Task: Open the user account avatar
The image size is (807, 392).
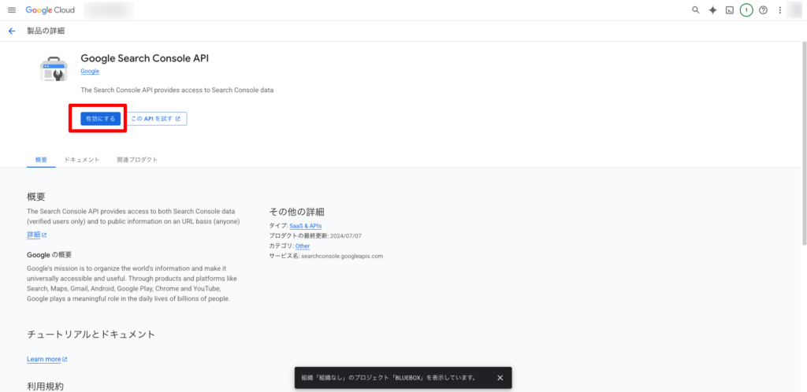Action: (x=796, y=10)
